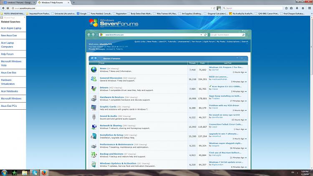
Task: Click the News globe icon
Action: pos(94,70)
